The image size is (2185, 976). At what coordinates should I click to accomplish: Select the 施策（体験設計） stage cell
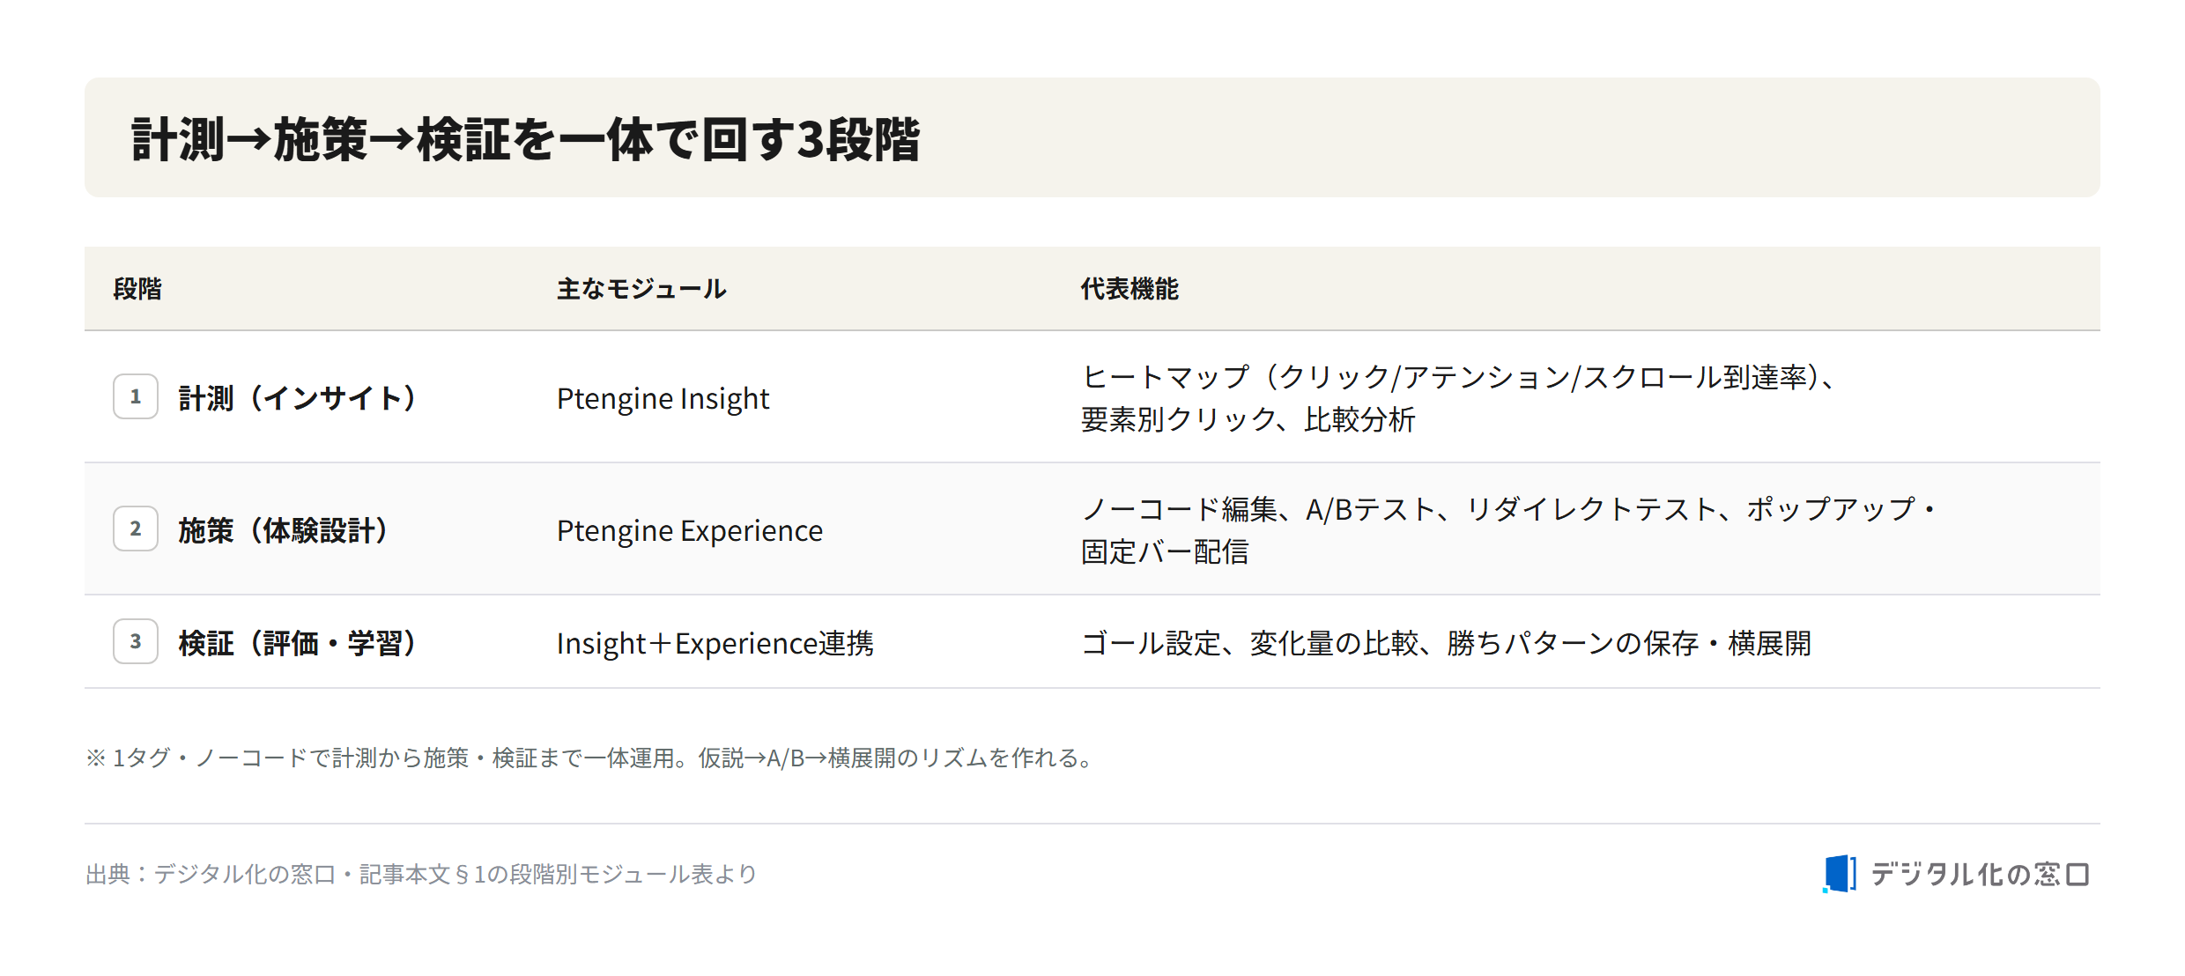[283, 530]
